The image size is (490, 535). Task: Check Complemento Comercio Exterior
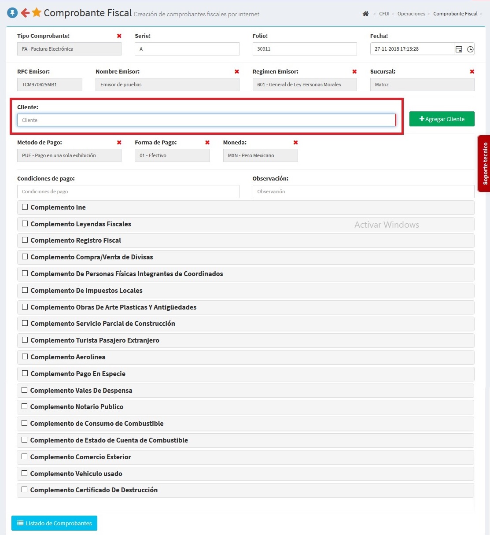25,457
